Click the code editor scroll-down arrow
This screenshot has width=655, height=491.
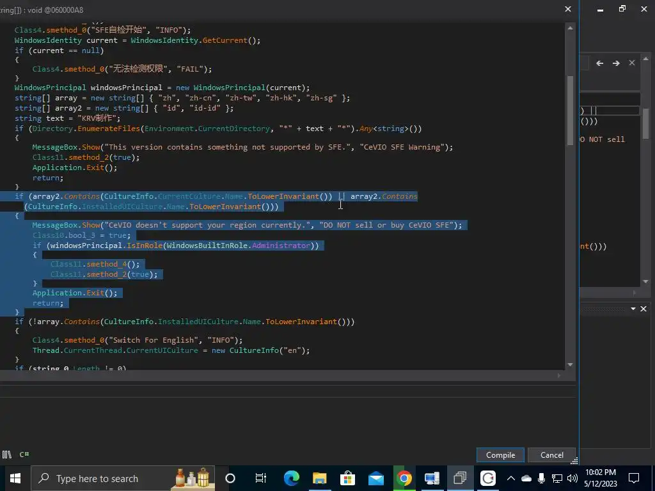pyautogui.click(x=570, y=364)
